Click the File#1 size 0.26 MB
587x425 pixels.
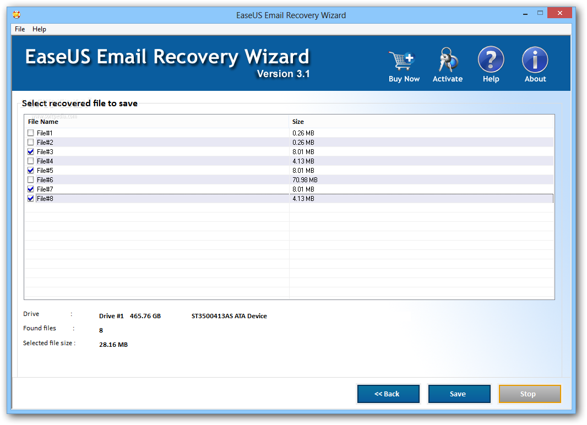coord(303,133)
